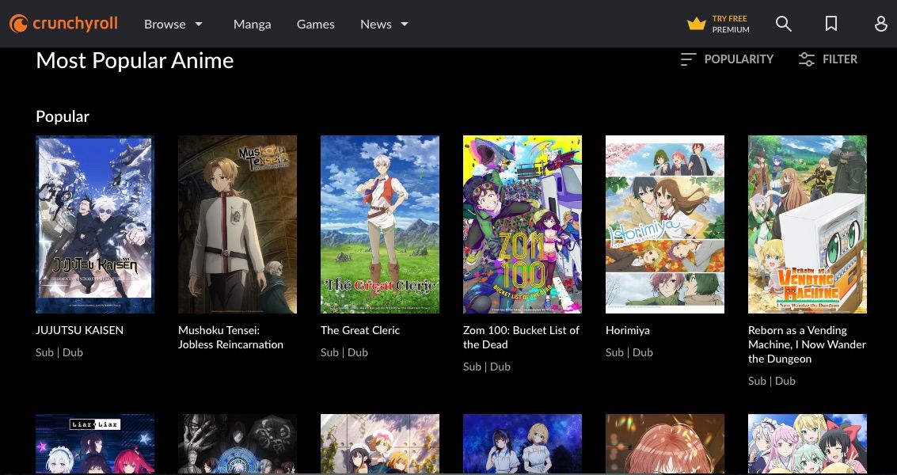This screenshot has width=897, height=475.
Task: Select the Mushoku Tensei poster image
Action: (238, 224)
